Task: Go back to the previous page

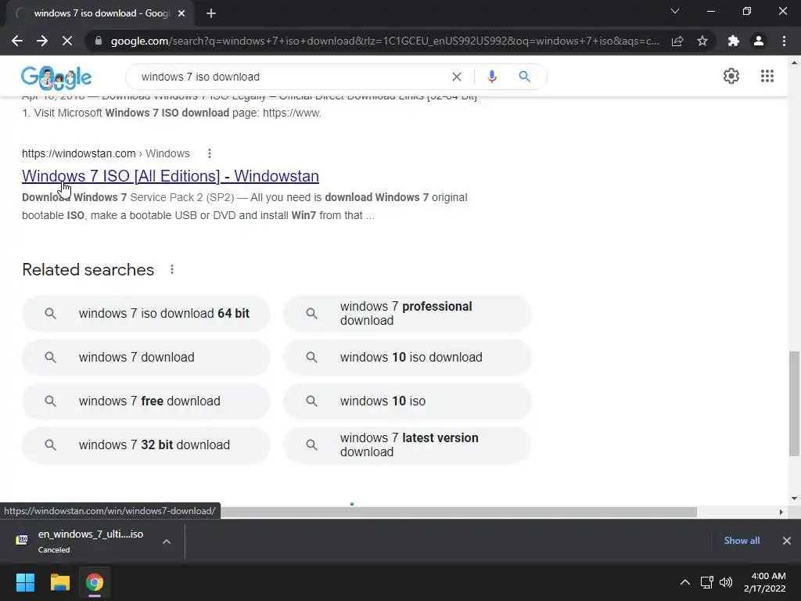Action: point(17,41)
